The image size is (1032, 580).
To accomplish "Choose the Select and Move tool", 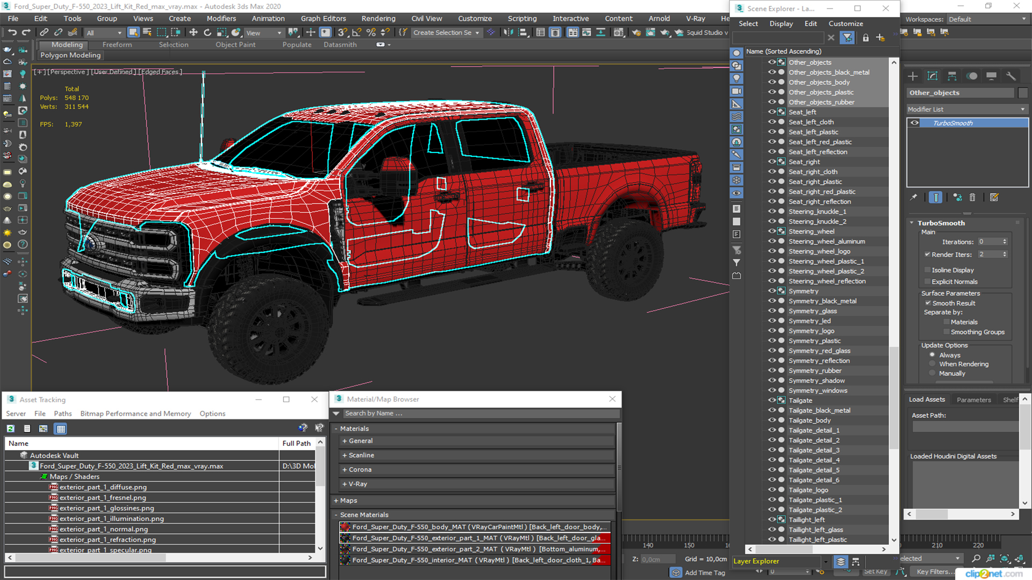I will tap(193, 33).
